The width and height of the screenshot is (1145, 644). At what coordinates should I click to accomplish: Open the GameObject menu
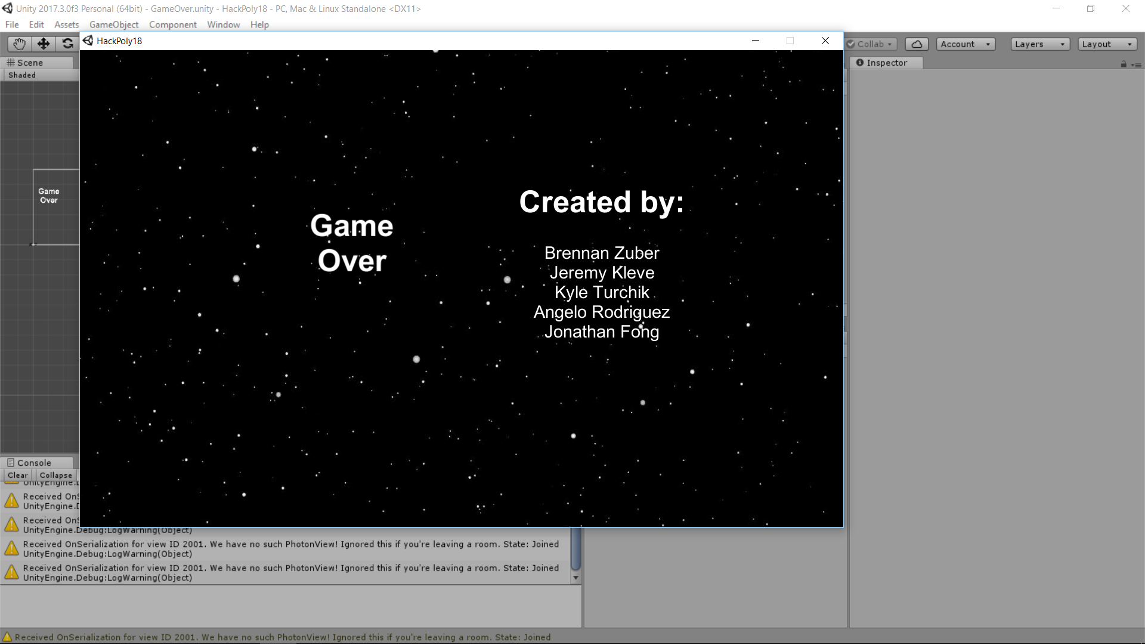pos(114,24)
